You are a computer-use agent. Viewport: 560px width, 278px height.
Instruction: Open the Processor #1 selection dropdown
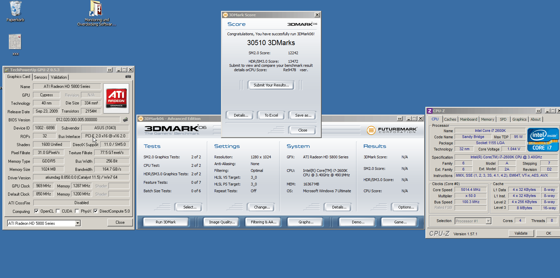(488, 221)
